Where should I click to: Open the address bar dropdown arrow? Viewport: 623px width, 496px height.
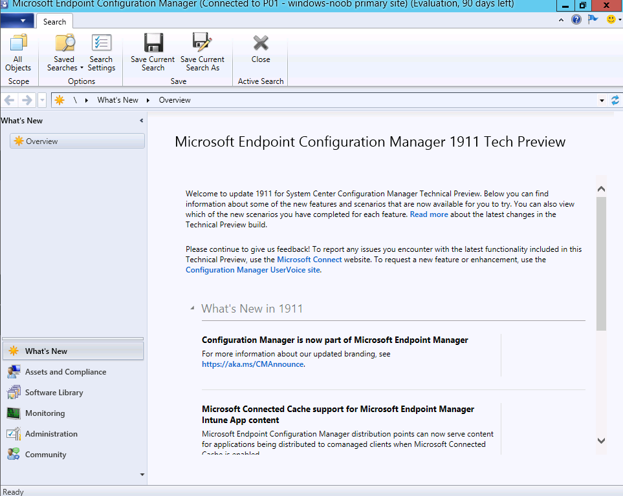602,100
